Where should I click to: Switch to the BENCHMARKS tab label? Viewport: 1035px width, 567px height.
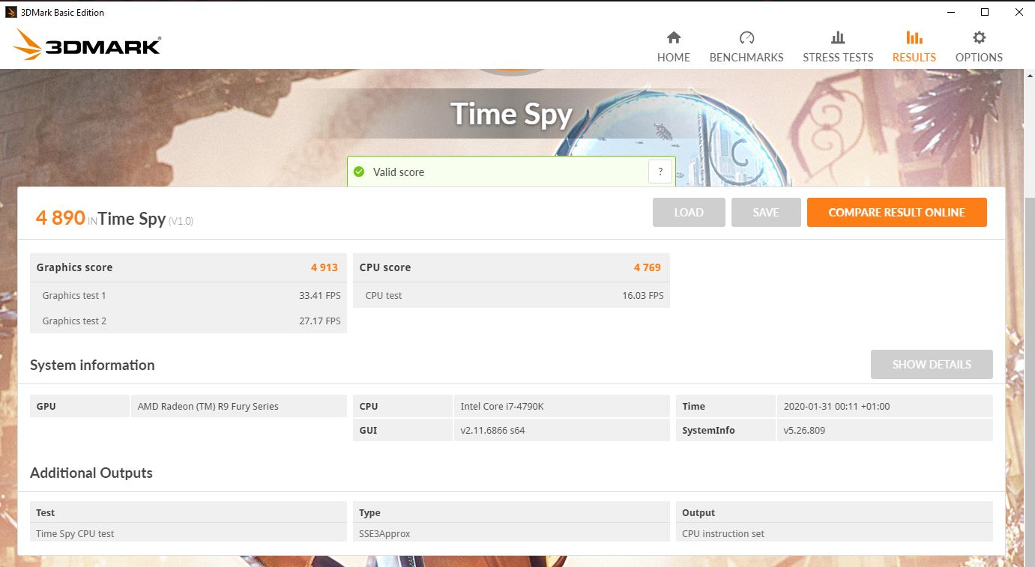coord(746,57)
